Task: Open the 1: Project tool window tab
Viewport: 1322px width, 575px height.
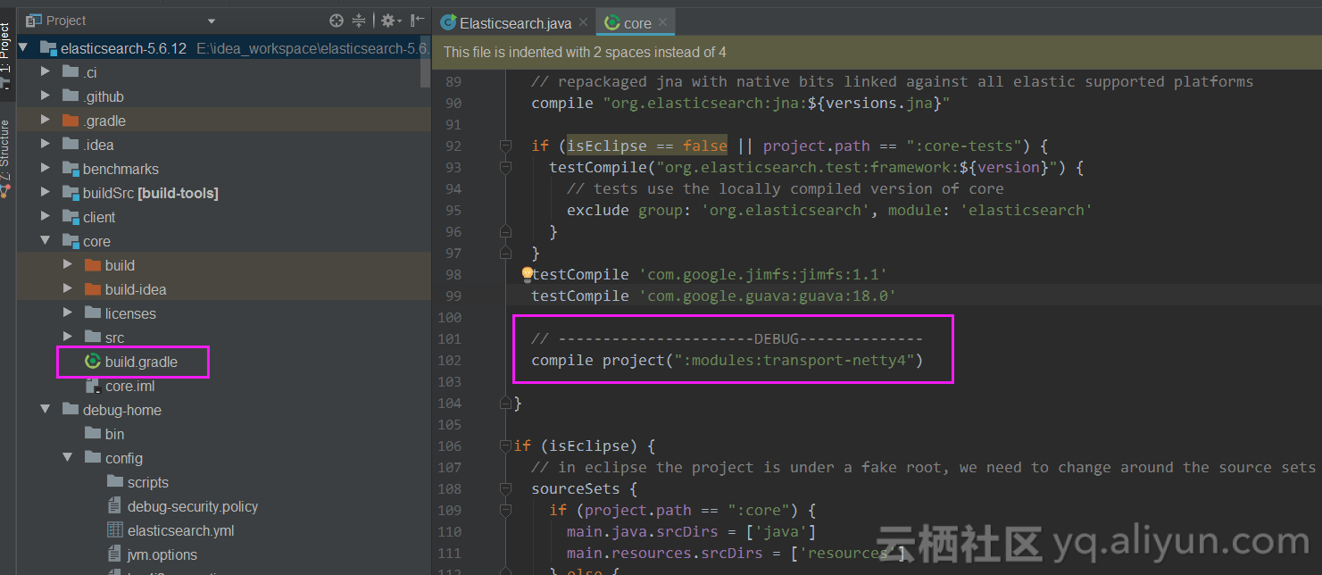Action: (x=7, y=54)
